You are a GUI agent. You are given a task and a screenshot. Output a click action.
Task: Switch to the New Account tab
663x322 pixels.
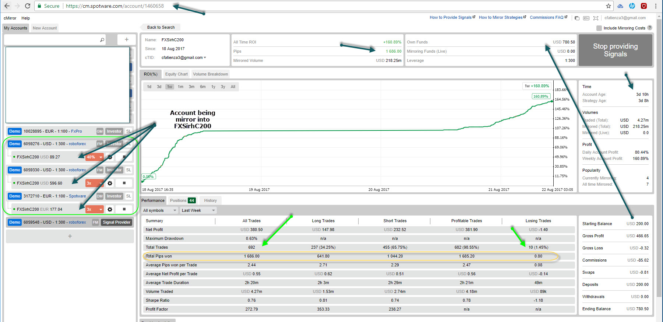45,28
